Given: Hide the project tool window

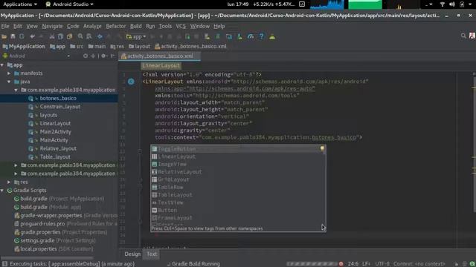Looking at the screenshot, I should pyautogui.click(x=113, y=56).
